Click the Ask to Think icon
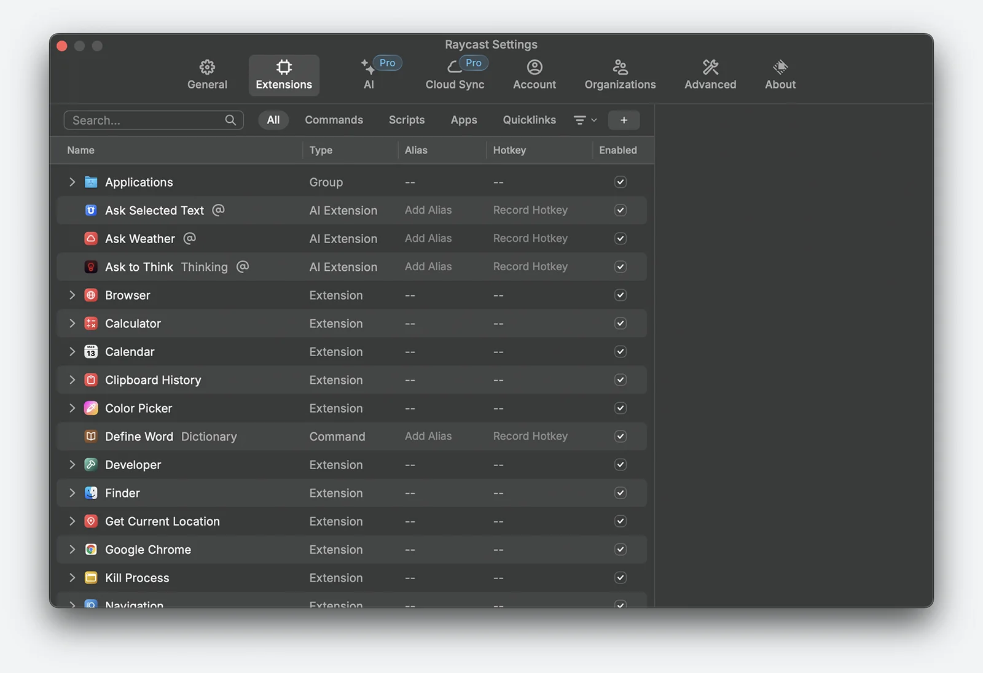 point(91,266)
